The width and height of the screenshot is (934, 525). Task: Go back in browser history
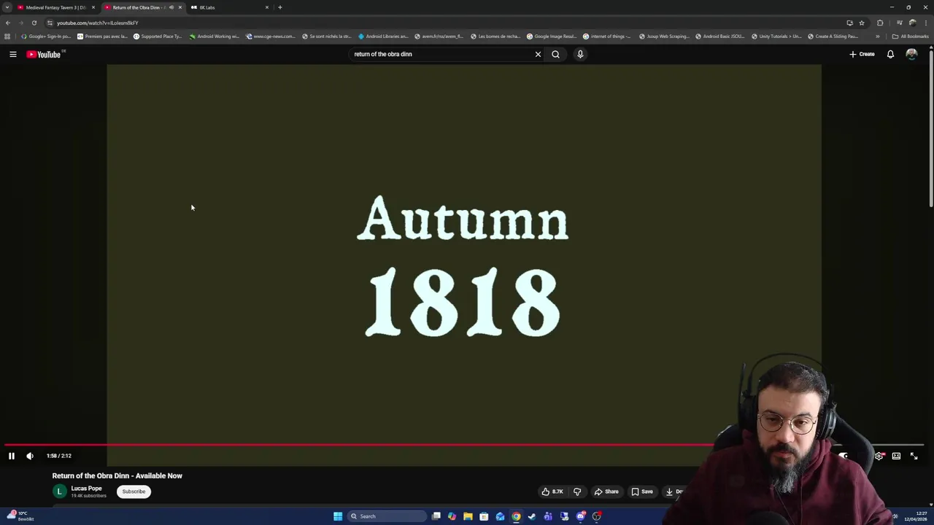point(8,23)
